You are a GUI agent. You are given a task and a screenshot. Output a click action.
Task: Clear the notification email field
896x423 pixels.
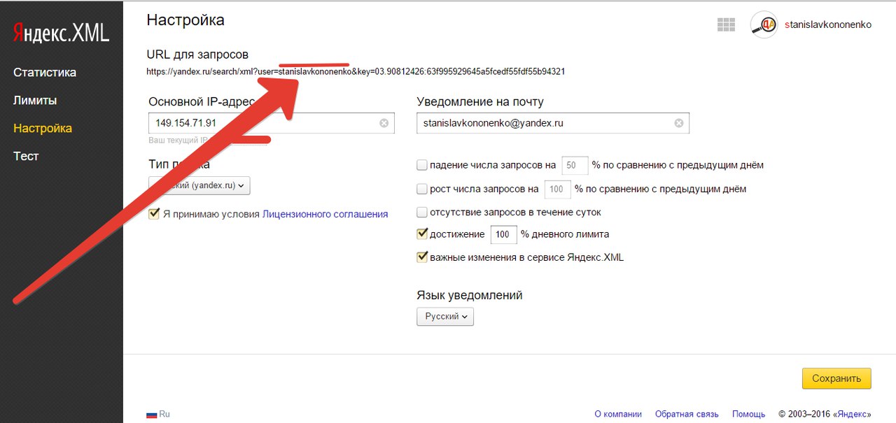(678, 123)
